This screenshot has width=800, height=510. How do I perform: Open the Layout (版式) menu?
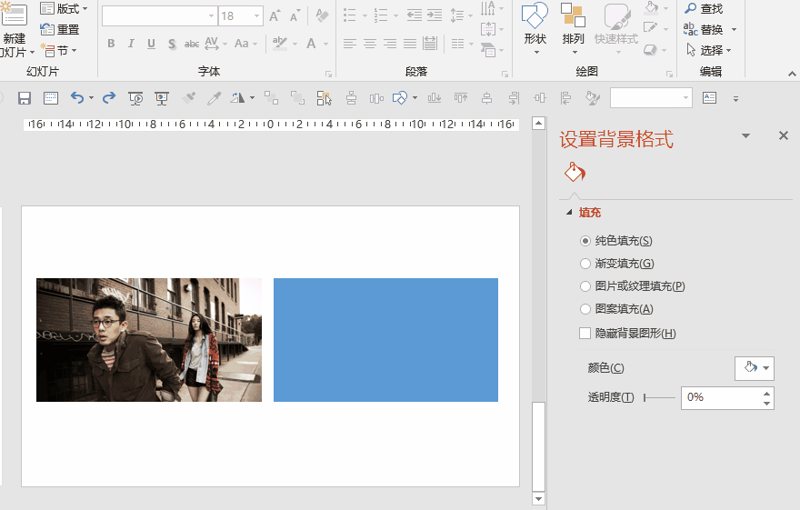point(65,8)
